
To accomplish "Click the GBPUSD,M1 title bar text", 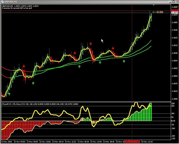I will click(11, 2).
